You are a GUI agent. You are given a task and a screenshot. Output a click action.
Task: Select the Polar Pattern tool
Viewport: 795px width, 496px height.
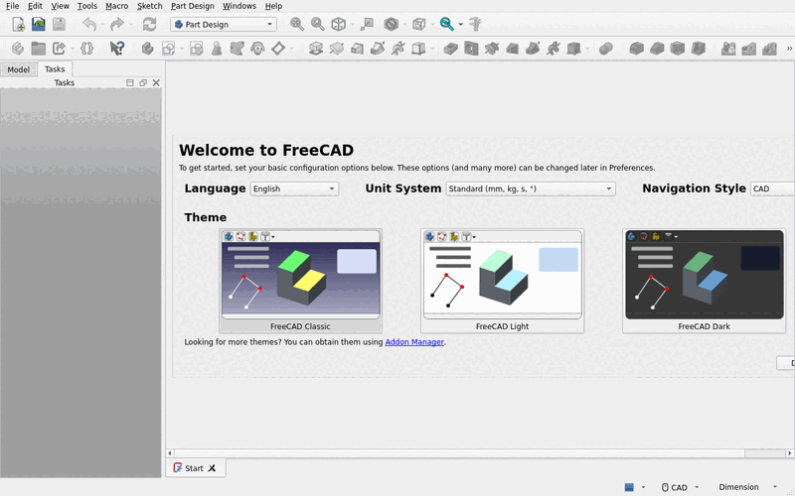coord(769,48)
